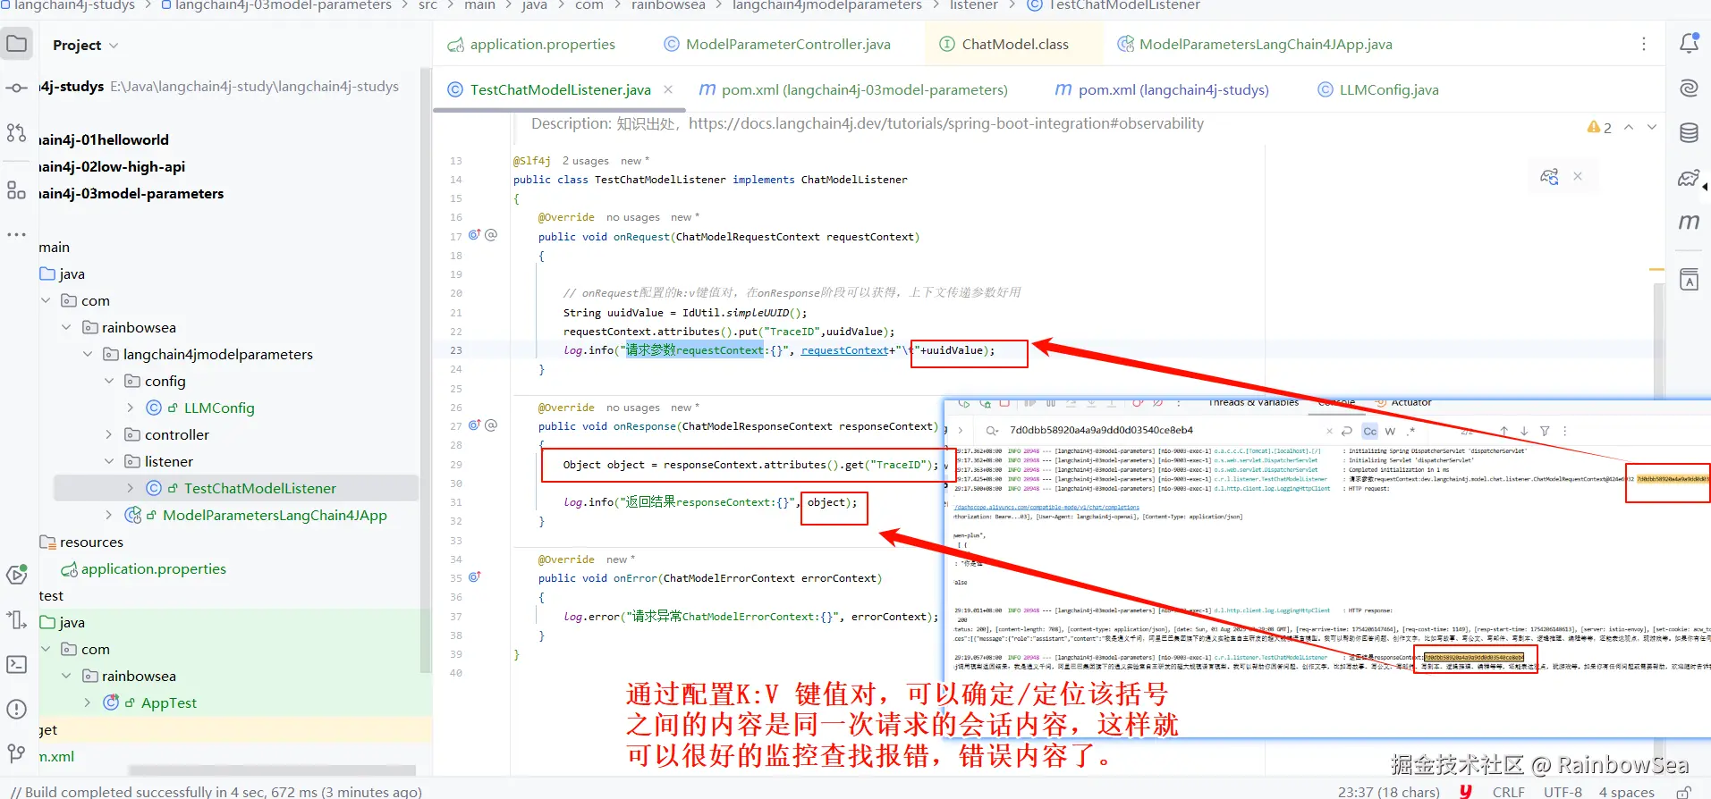Open the documentation URL in the Description
This screenshot has height=799, width=1711.
tap(946, 123)
